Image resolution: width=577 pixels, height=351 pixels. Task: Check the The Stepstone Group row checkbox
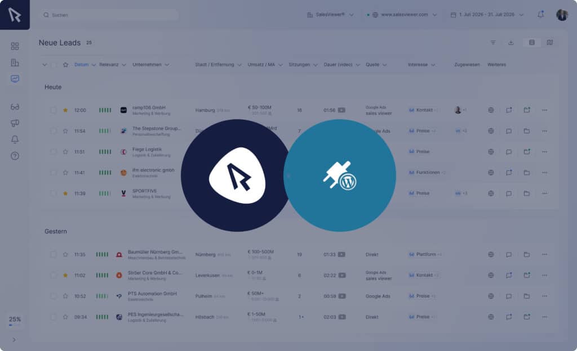point(54,131)
